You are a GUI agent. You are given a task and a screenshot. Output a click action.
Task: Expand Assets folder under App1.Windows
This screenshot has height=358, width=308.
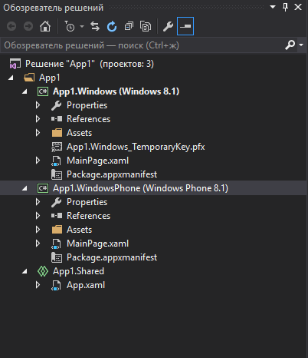(38, 133)
